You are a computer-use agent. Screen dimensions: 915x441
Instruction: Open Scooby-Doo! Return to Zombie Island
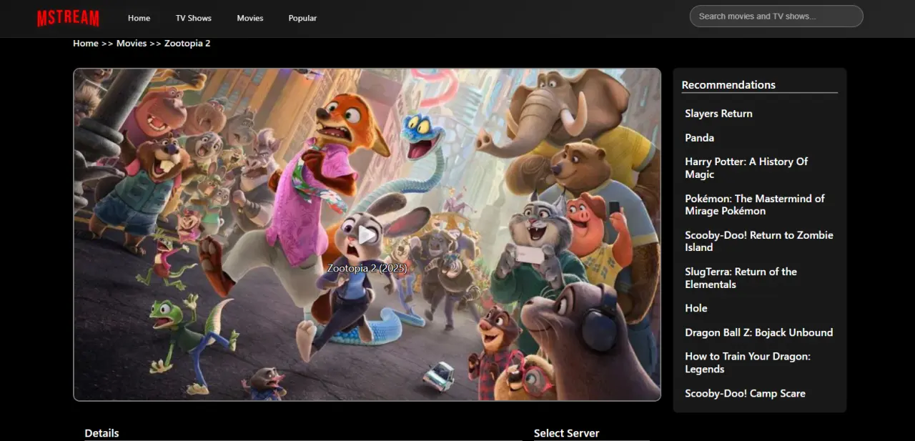[x=758, y=241]
